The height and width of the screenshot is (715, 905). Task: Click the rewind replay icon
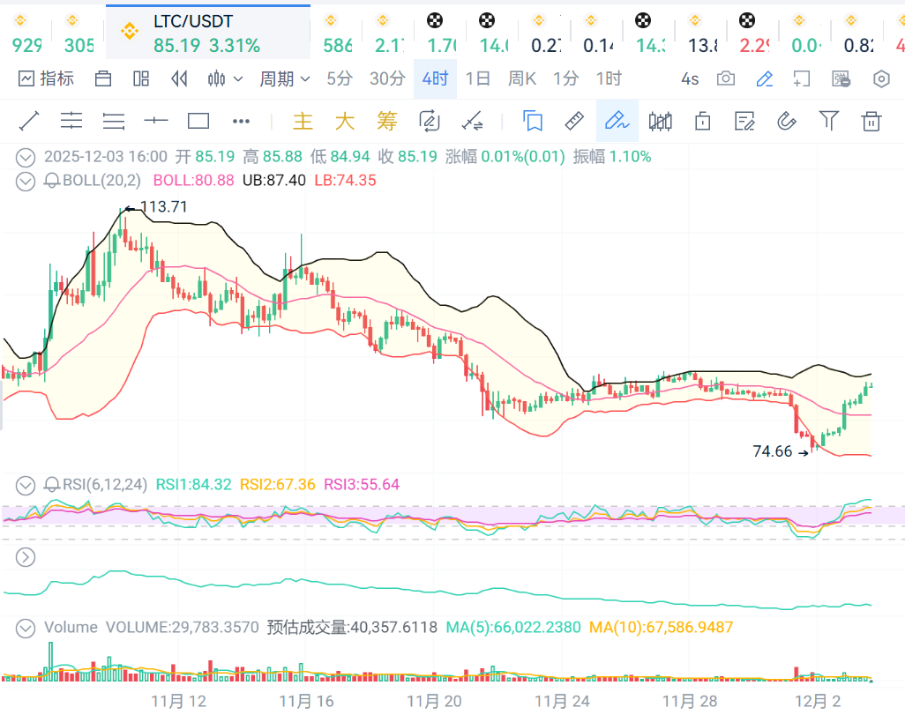[x=180, y=79]
